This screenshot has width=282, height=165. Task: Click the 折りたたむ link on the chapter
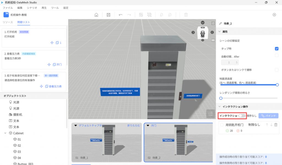tap(134, 126)
